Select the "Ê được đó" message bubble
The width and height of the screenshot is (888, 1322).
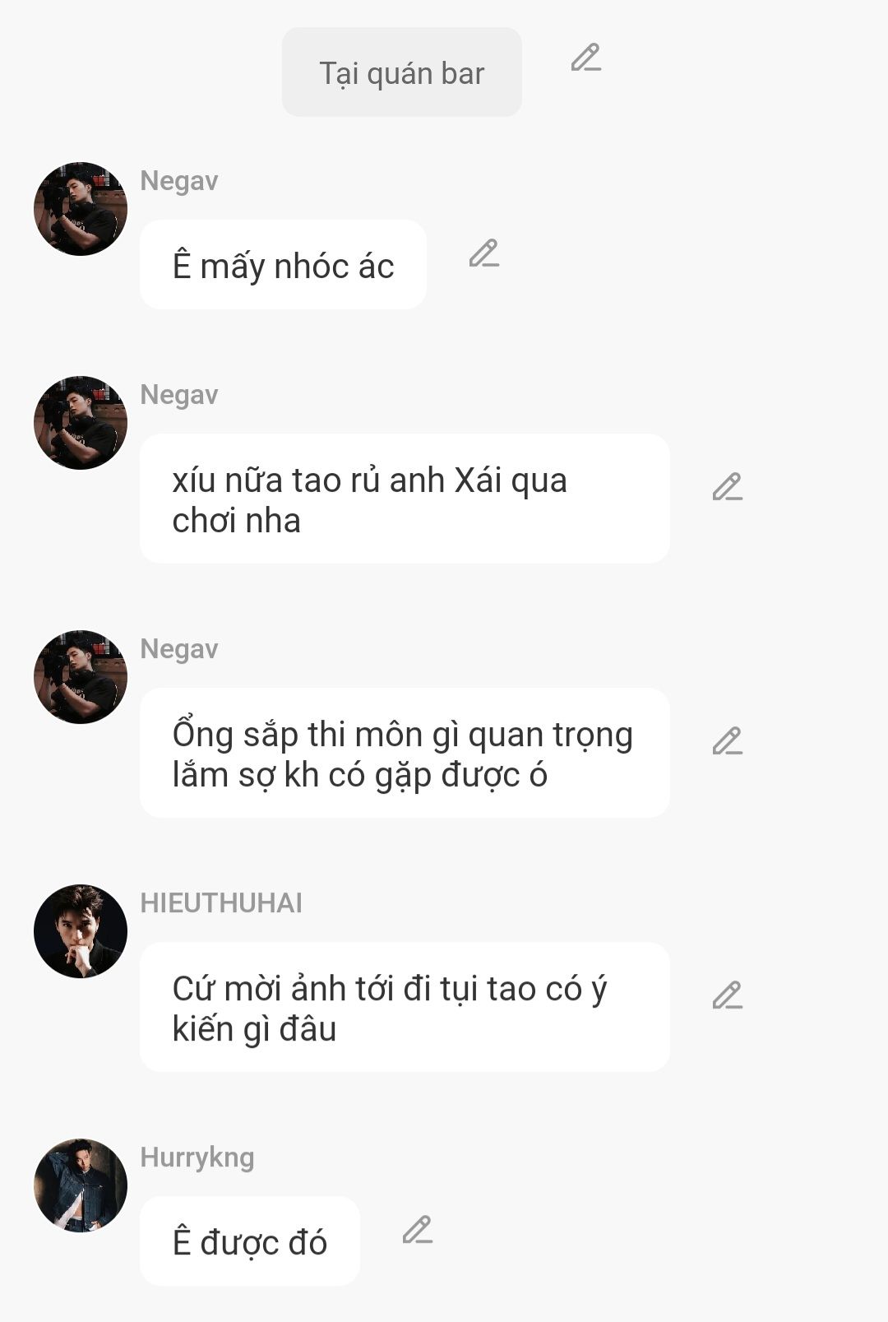click(250, 1241)
